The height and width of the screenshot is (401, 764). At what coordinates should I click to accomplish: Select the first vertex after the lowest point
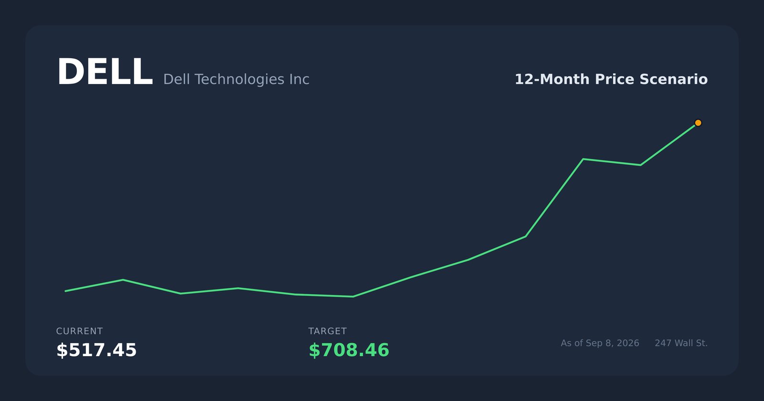tap(410, 277)
